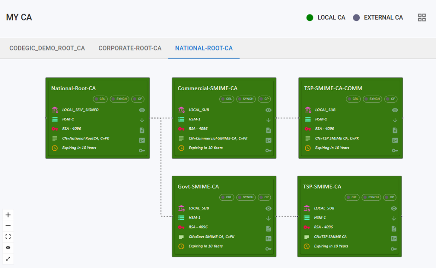The width and height of the screenshot is (436, 268).
Task: Click the zoom out minus button
Action: tap(8, 225)
